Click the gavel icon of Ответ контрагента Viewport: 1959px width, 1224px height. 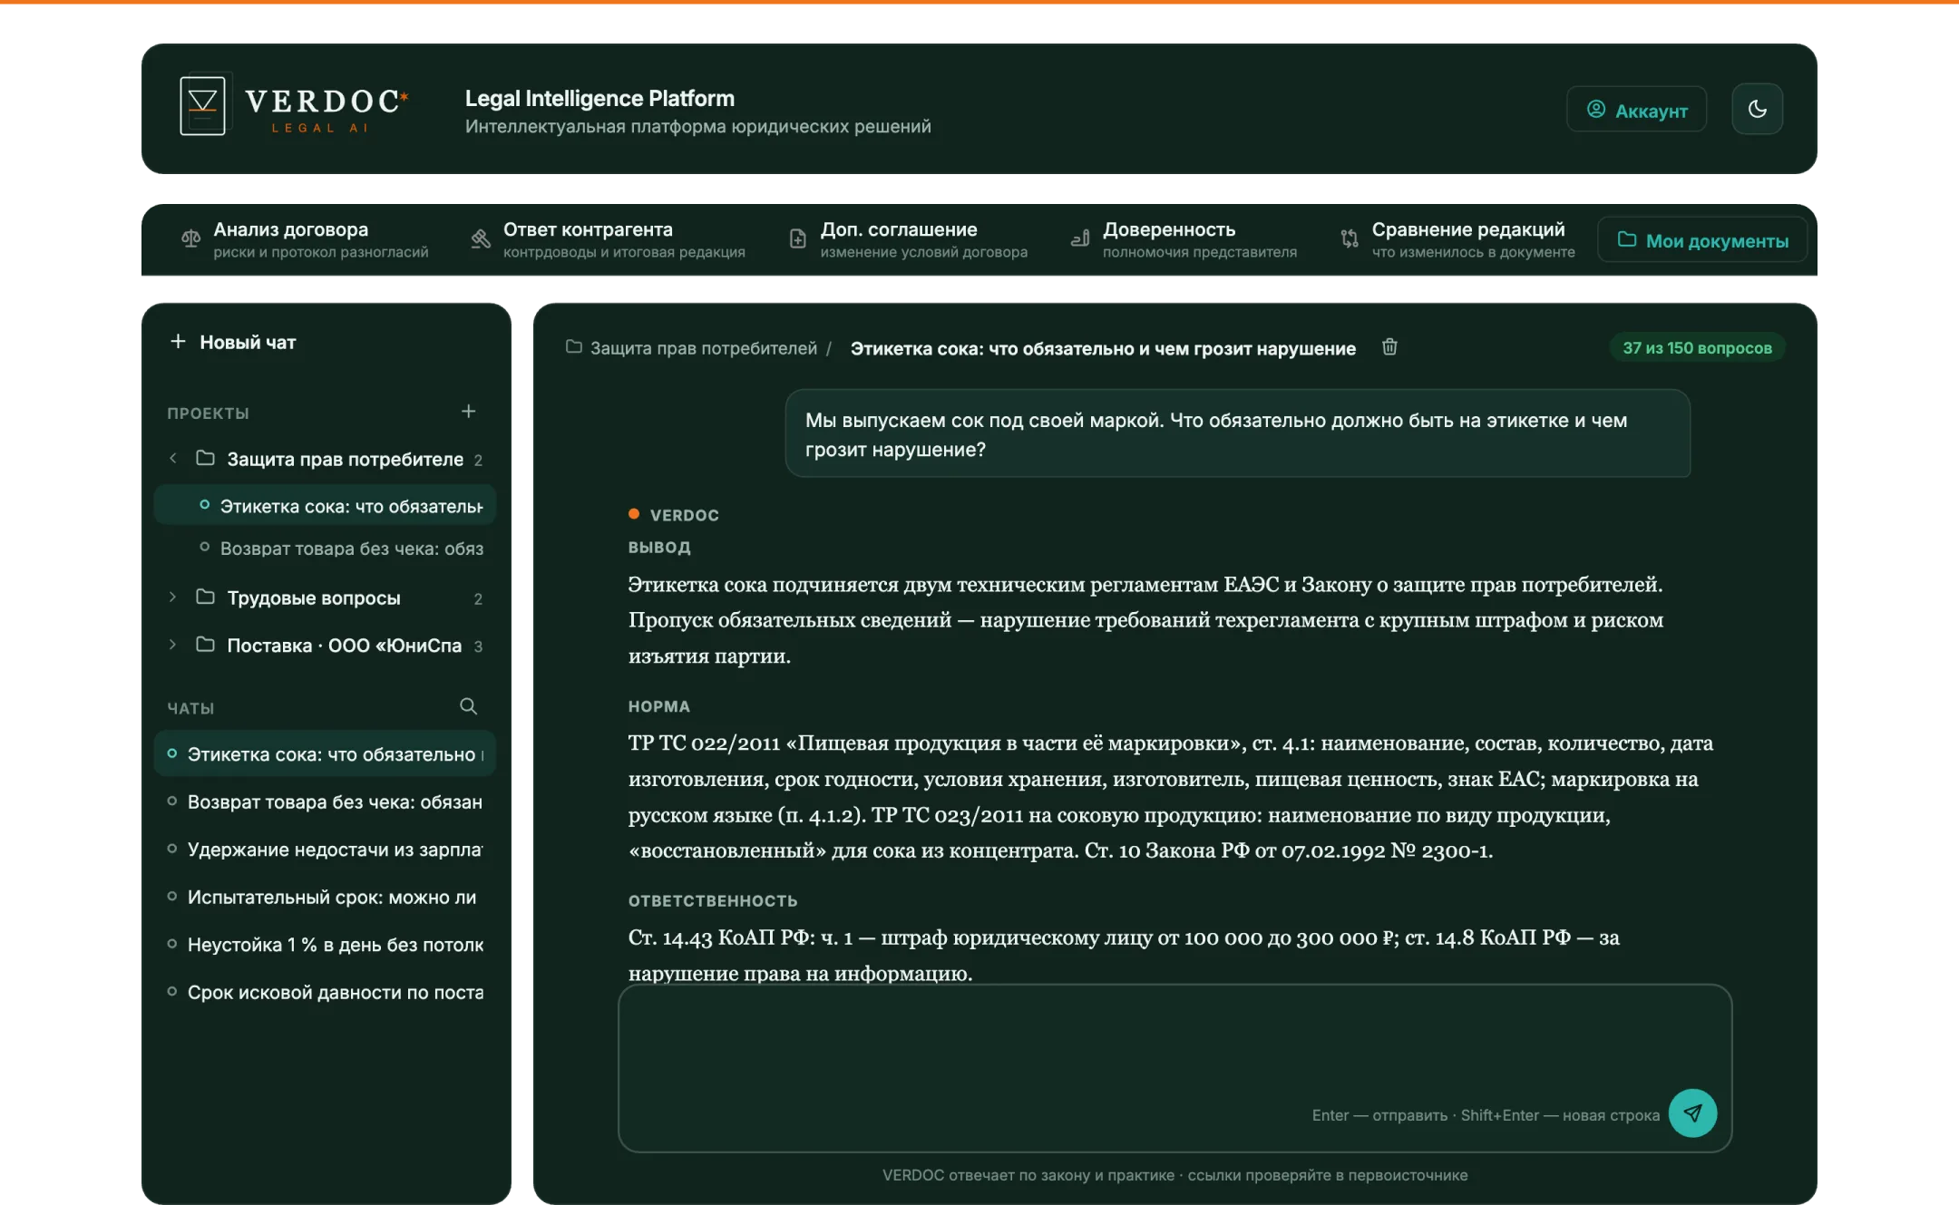(x=481, y=238)
